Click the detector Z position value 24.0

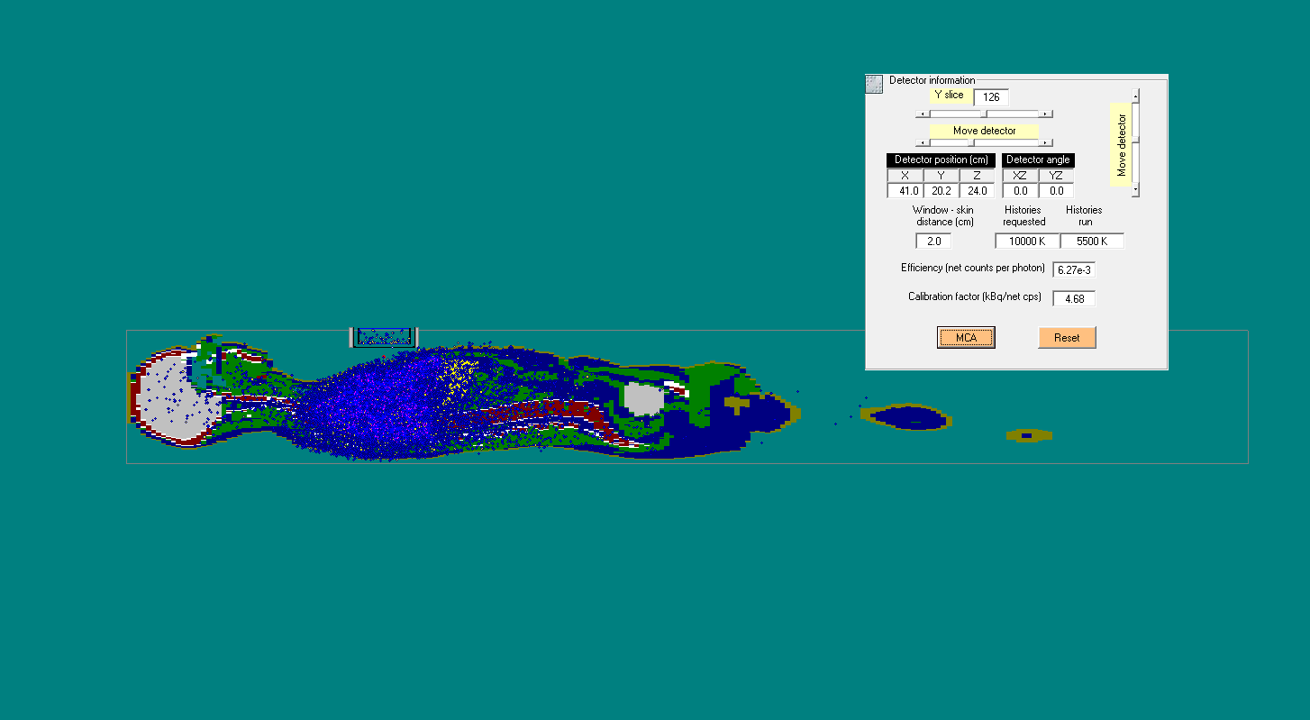(x=978, y=191)
